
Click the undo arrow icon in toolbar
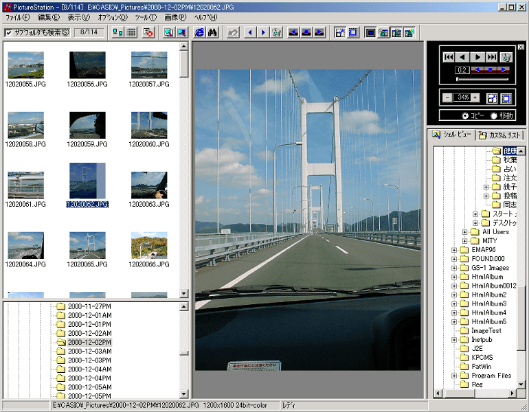[233, 32]
